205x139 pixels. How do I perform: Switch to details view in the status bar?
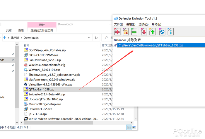click(x=129, y=127)
